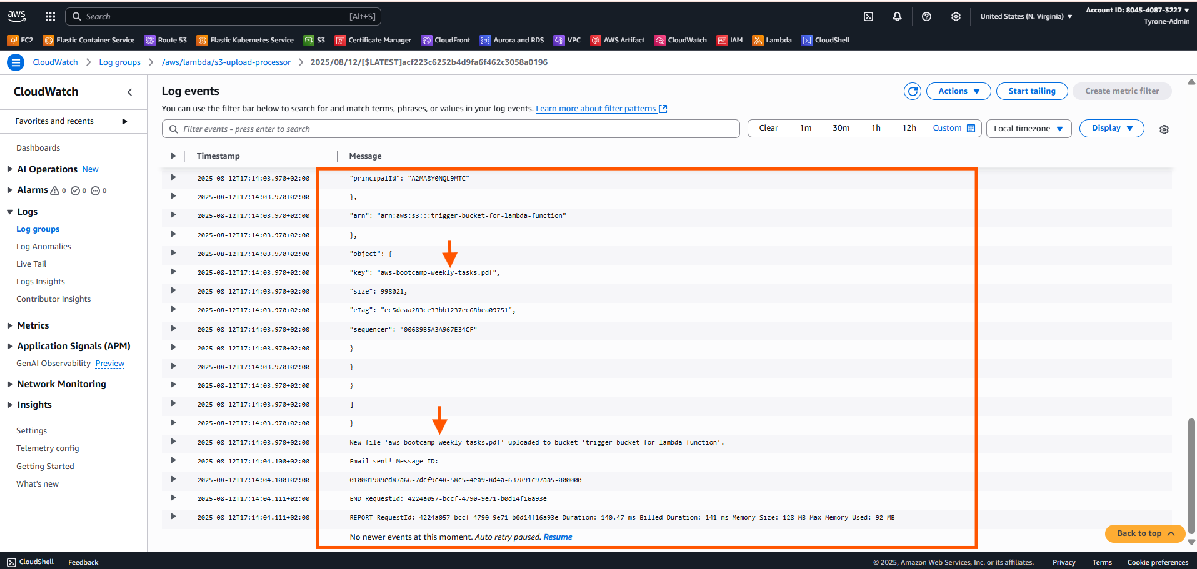Open Live Tail in the sidebar
This screenshot has width=1197, height=569.
click(x=31, y=264)
